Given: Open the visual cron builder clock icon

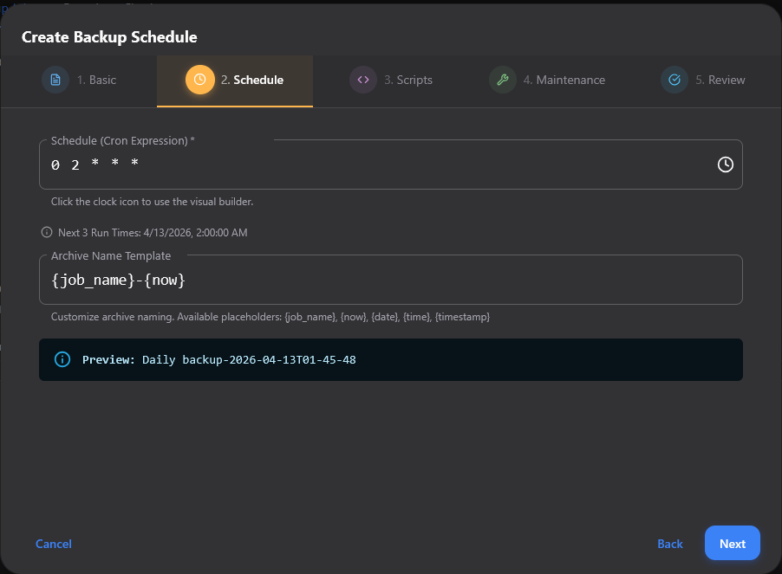Looking at the screenshot, I should click(726, 164).
